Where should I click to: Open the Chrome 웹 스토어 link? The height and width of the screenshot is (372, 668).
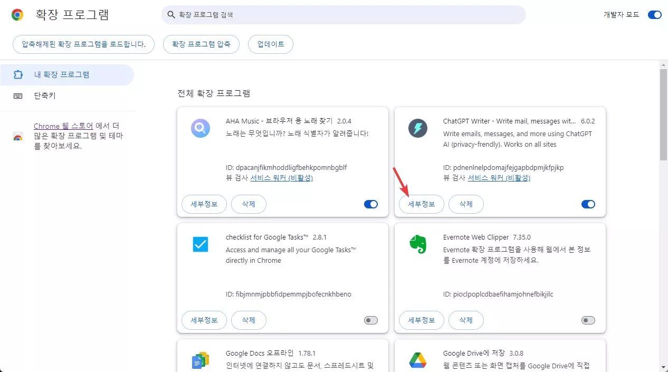(63, 126)
